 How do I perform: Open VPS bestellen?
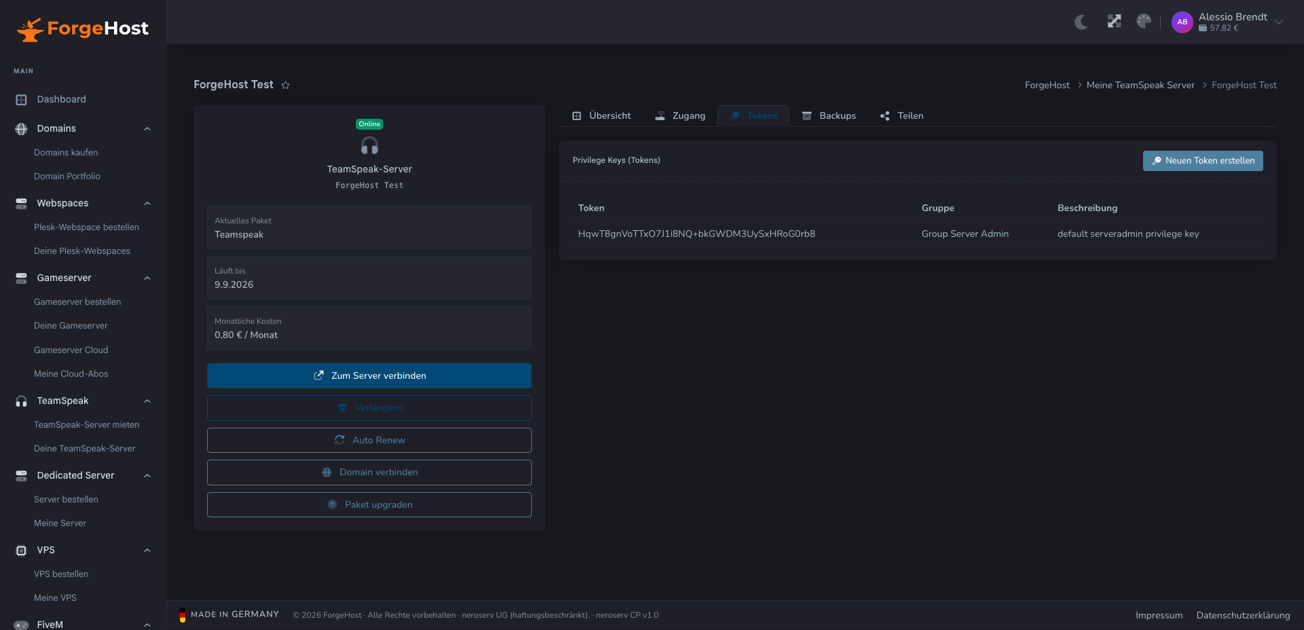[61, 574]
